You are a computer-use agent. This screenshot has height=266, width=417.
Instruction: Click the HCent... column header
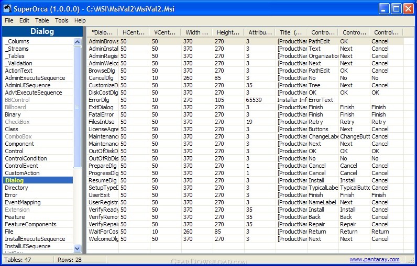pos(134,32)
